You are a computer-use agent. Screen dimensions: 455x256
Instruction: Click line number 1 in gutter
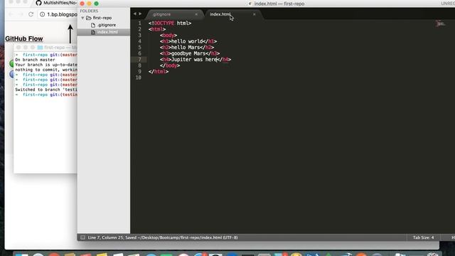(139, 23)
